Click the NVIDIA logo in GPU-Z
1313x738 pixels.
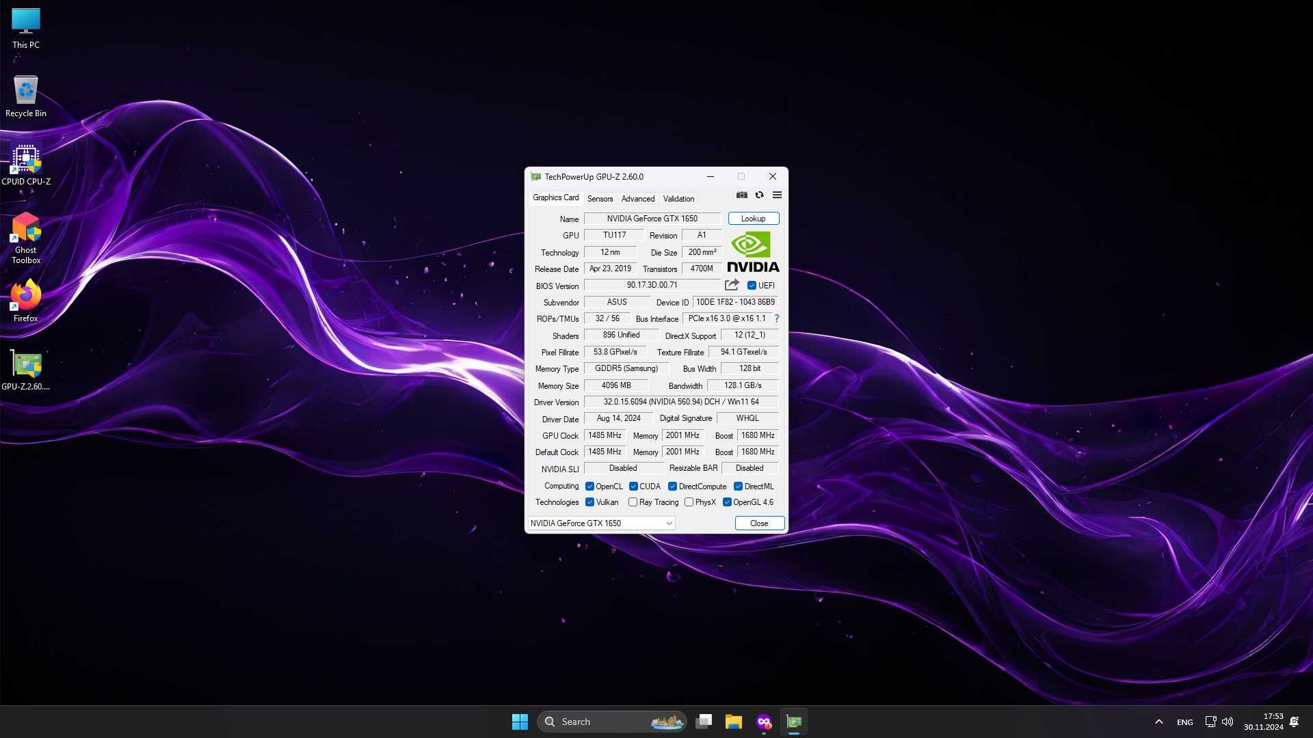(753, 252)
